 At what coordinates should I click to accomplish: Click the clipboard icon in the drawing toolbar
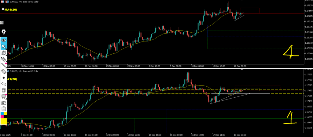[4, 109]
